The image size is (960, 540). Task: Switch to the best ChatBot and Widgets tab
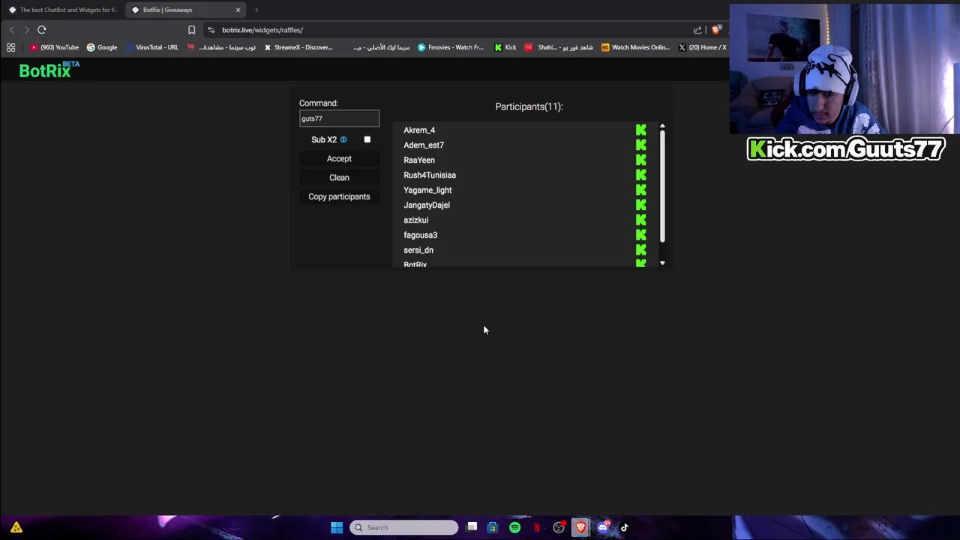pos(62,10)
